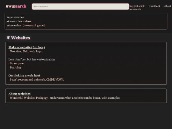Click the icon beside the Websites heading
172x129 pixels.
(x=8, y=38)
